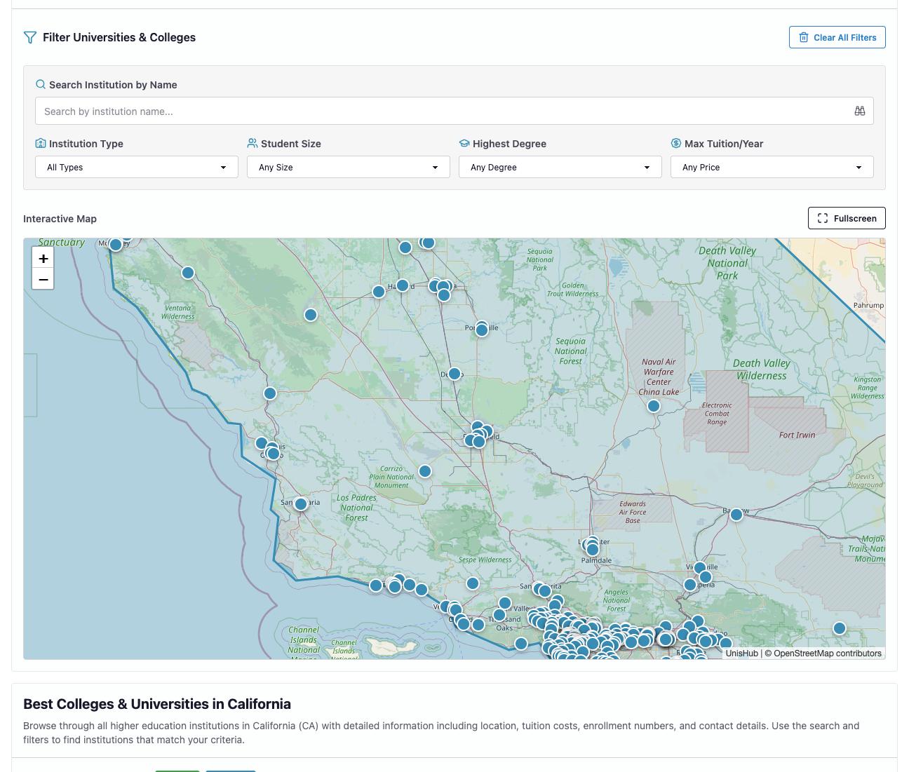Open the OpenStreetMap contributors link

coord(827,654)
